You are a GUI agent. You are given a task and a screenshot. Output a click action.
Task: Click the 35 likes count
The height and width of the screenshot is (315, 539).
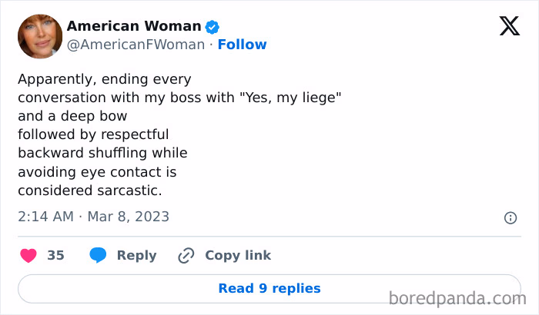(55, 255)
